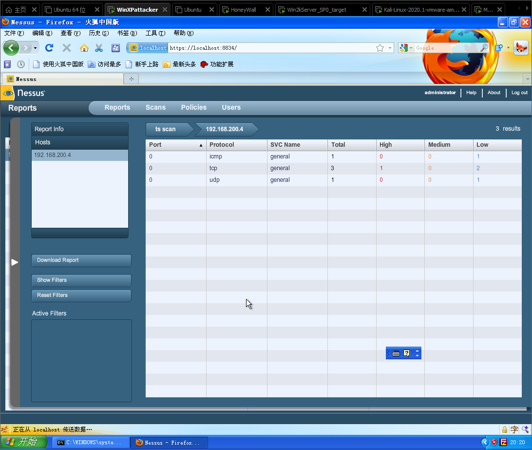Viewport: 532px width, 450px height.
Task: Switch to Kali-Linux-2020 VM tab
Action: [421, 10]
